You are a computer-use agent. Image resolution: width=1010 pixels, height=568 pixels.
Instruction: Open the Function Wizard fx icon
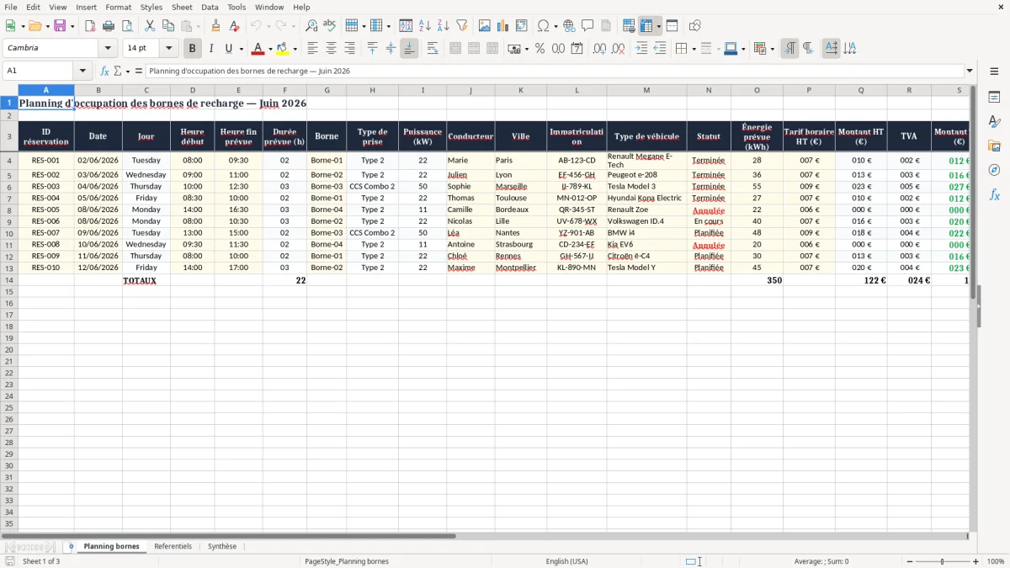tap(104, 71)
